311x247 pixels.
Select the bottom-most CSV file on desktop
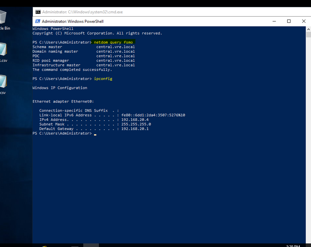(3, 84)
